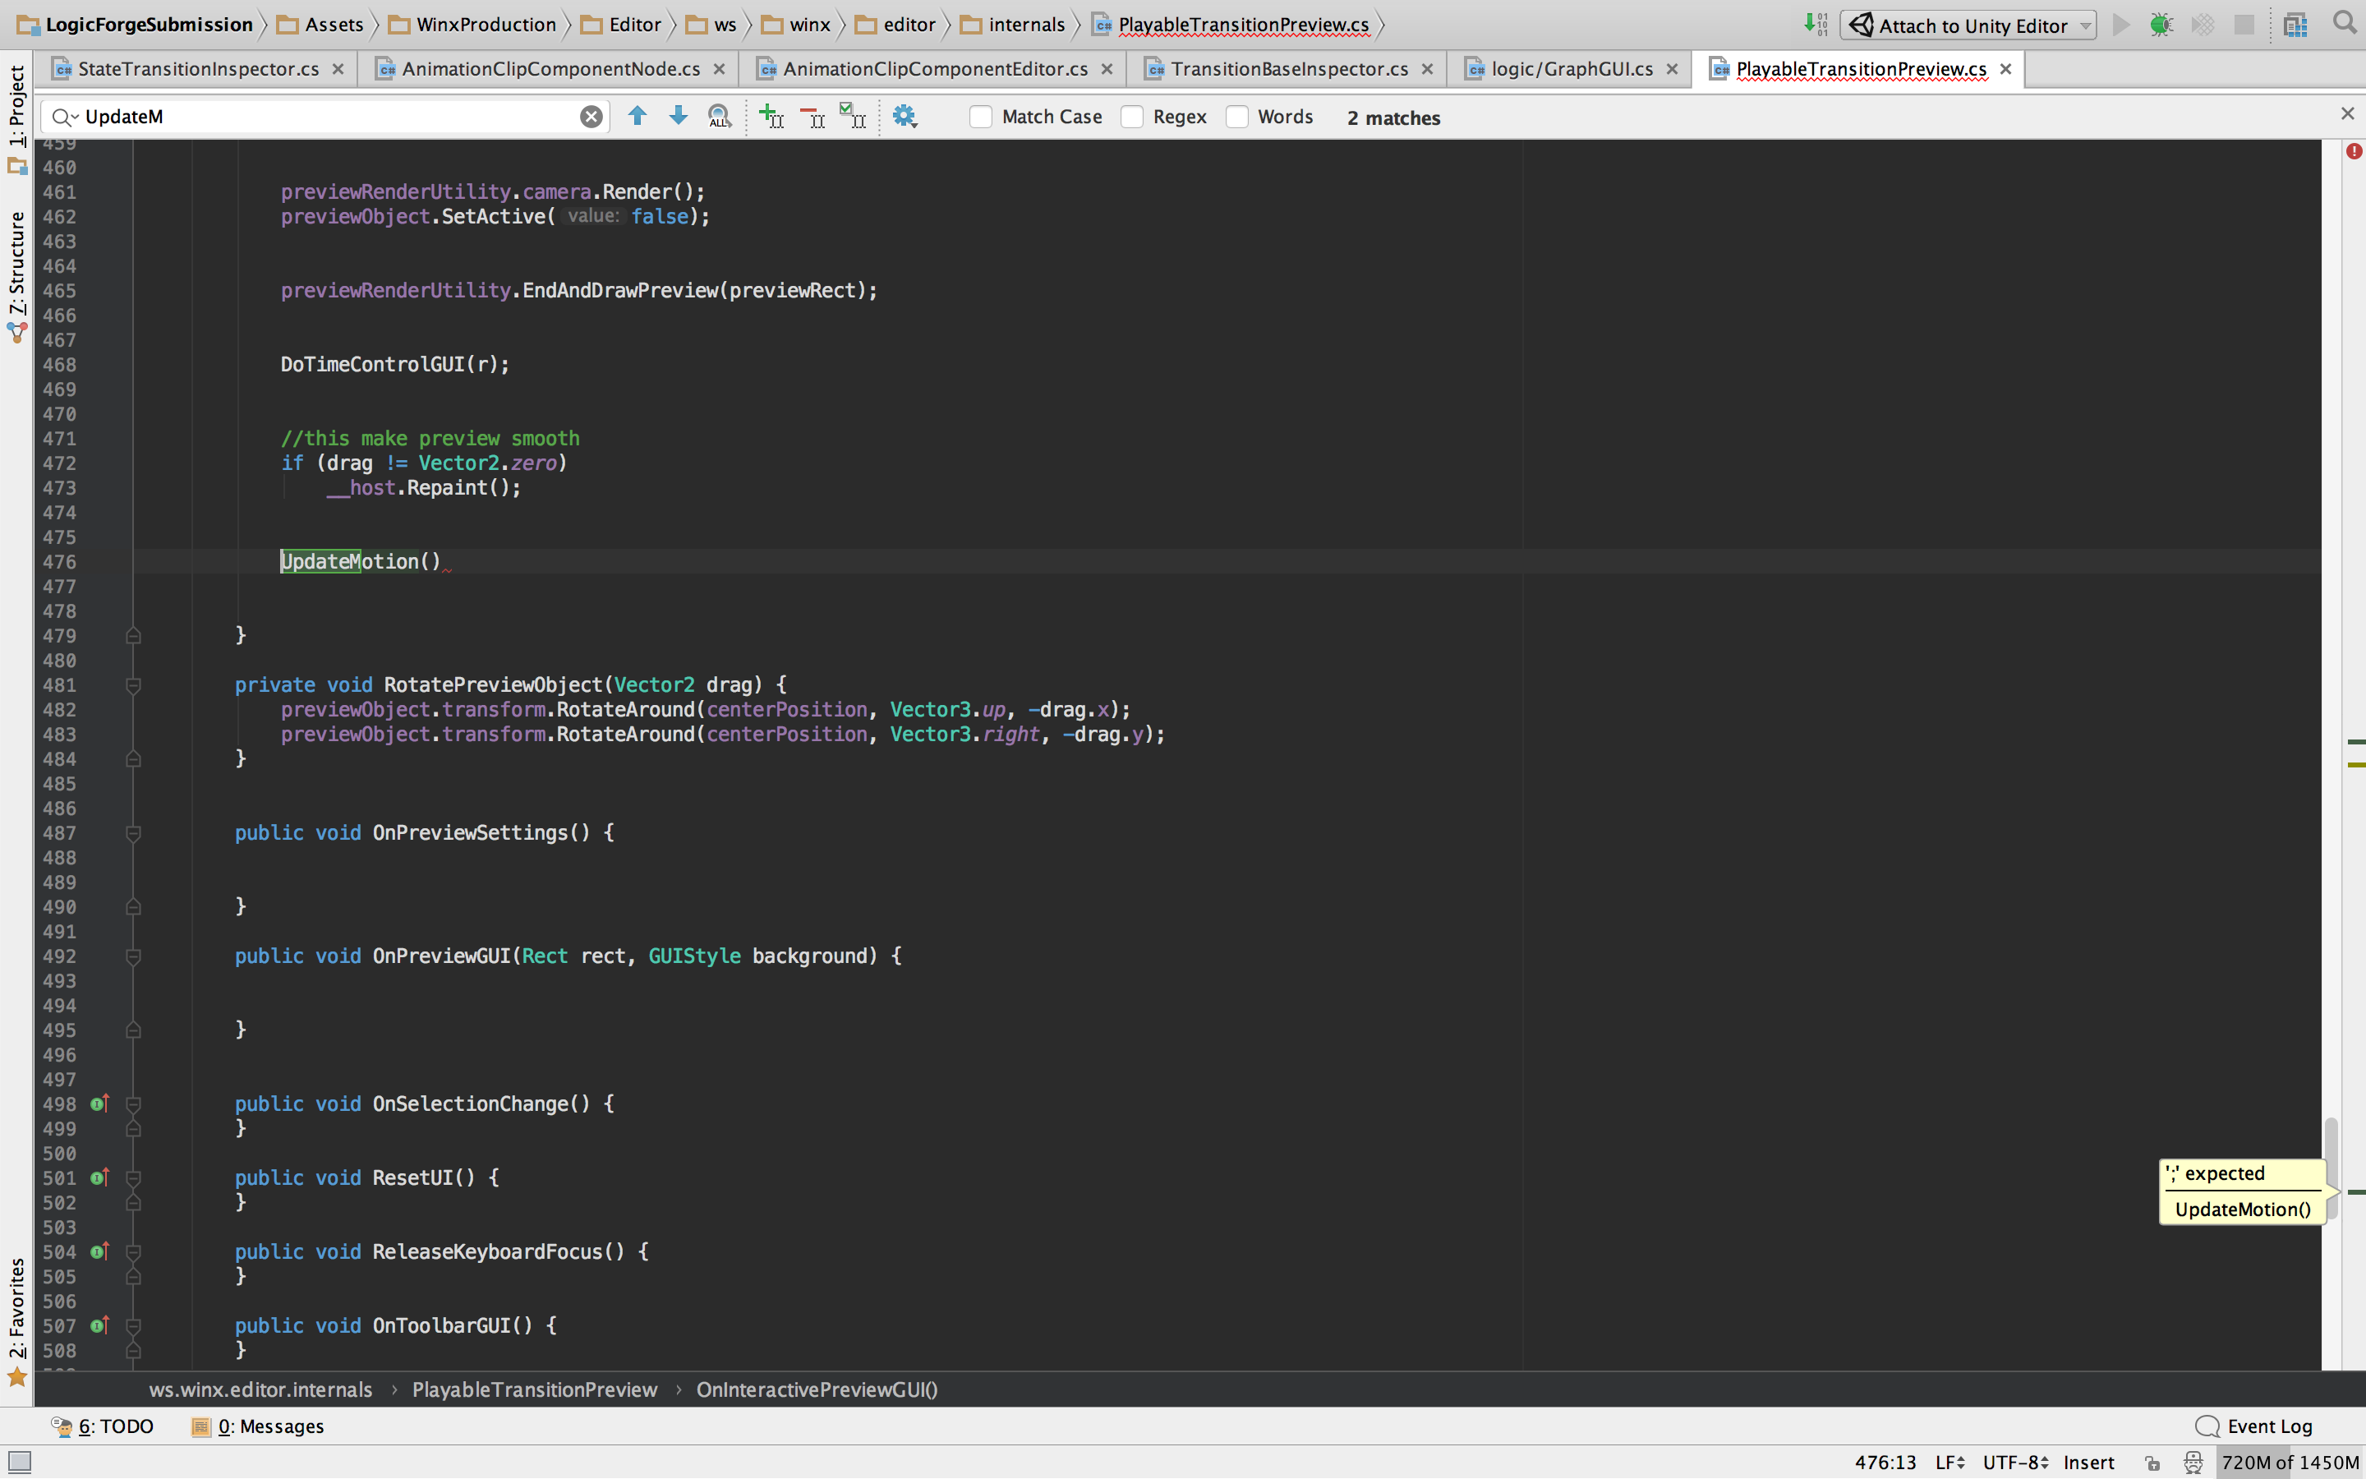Enable the Words checkbox
This screenshot has width=2366, height=1479.
(x=1236, y=117)
